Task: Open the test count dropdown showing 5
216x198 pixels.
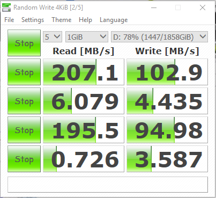Action: click(53, 37)
